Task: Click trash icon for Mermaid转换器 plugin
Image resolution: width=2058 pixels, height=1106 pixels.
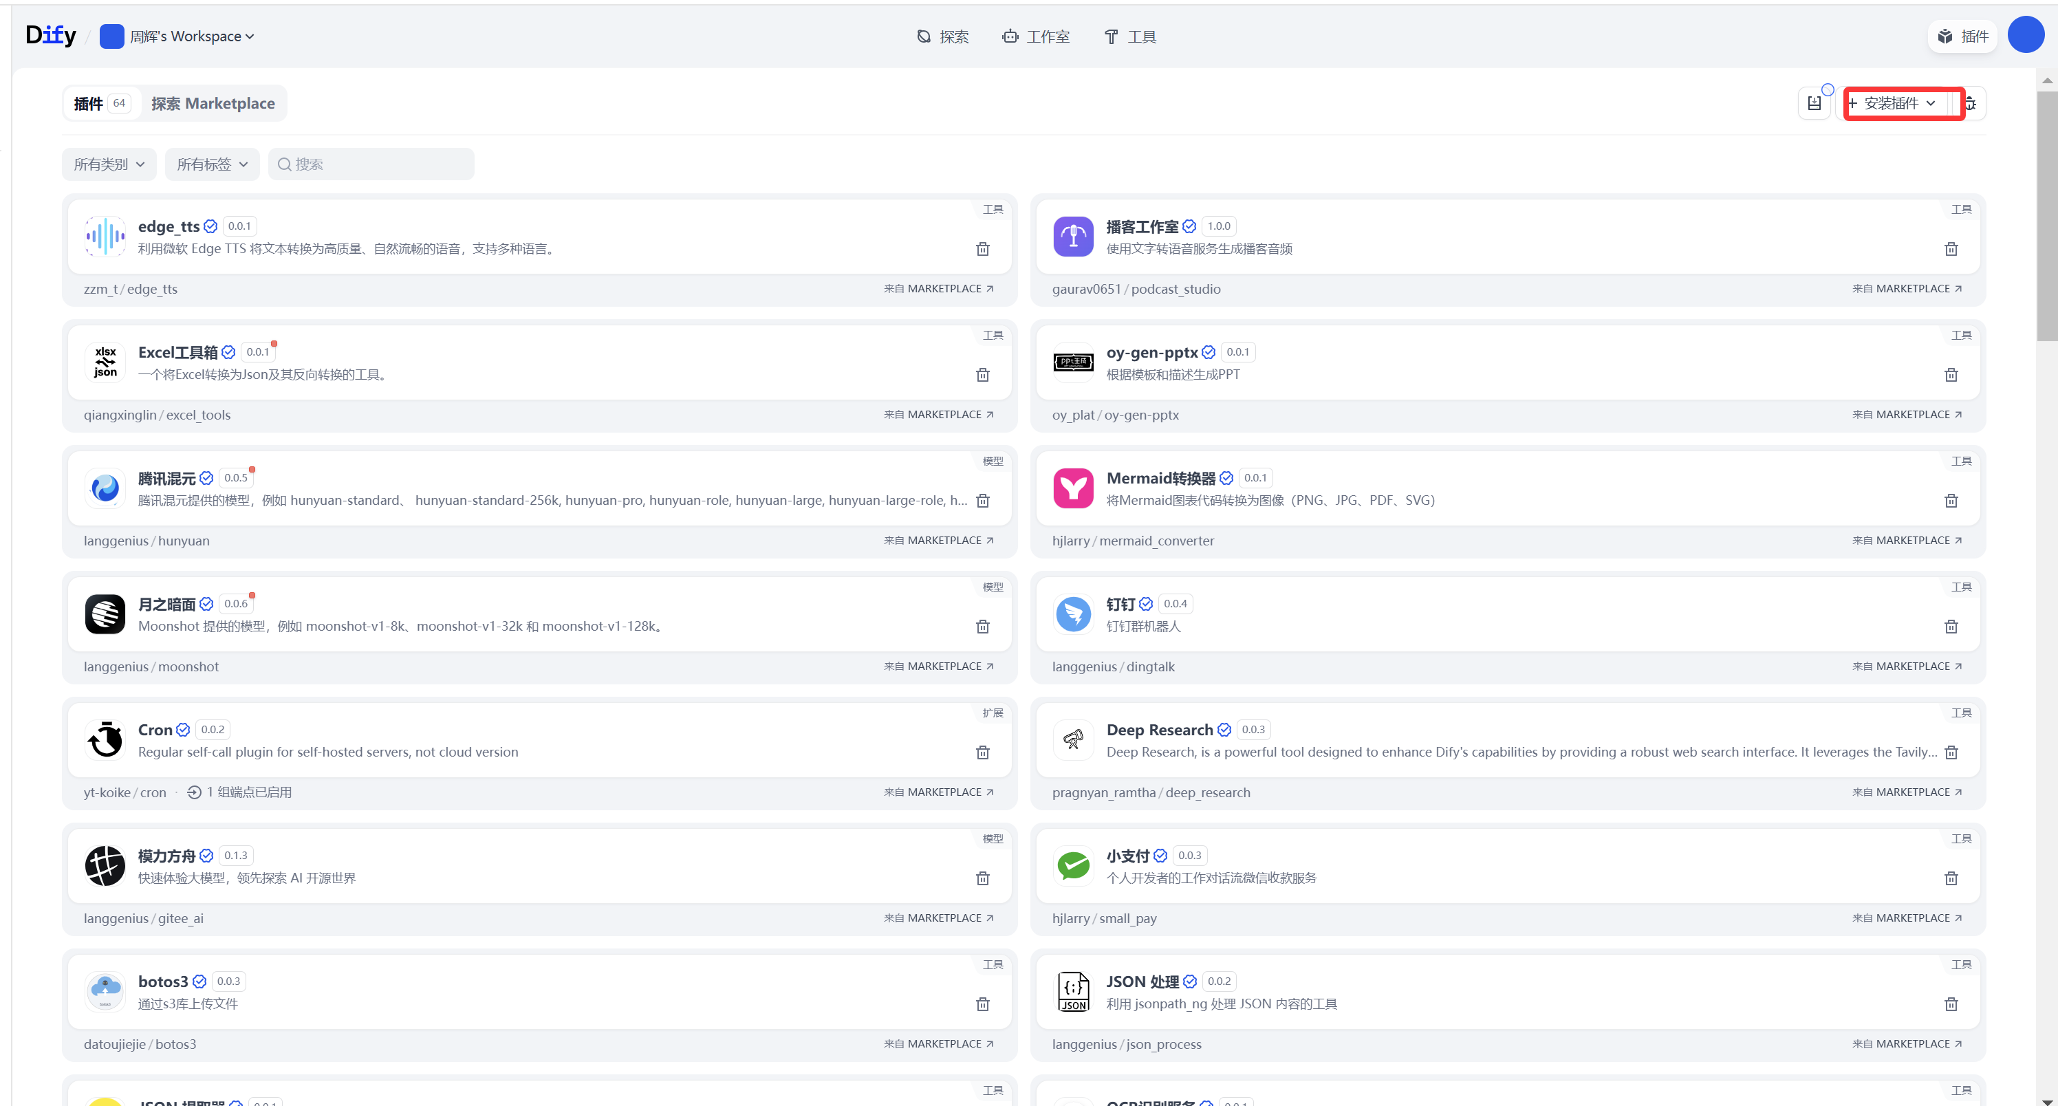Action: click(x=1951, y=500)
